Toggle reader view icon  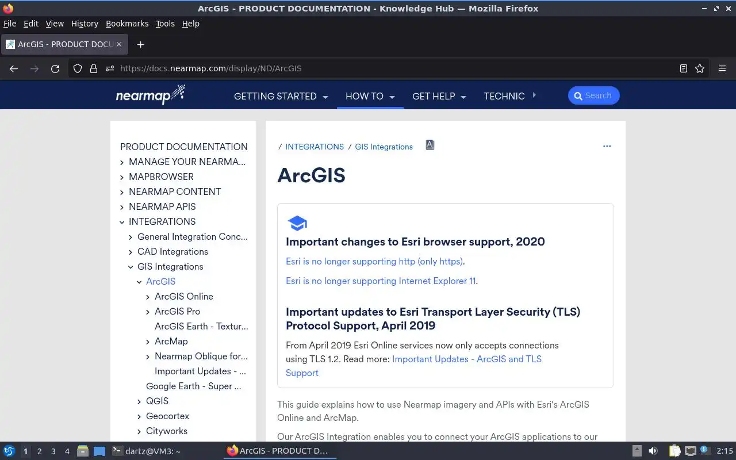684,68
